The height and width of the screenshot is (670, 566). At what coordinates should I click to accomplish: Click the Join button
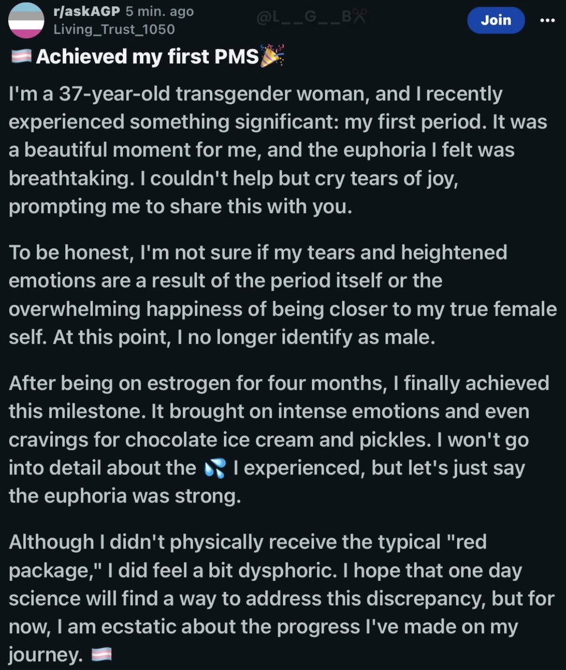496,20
